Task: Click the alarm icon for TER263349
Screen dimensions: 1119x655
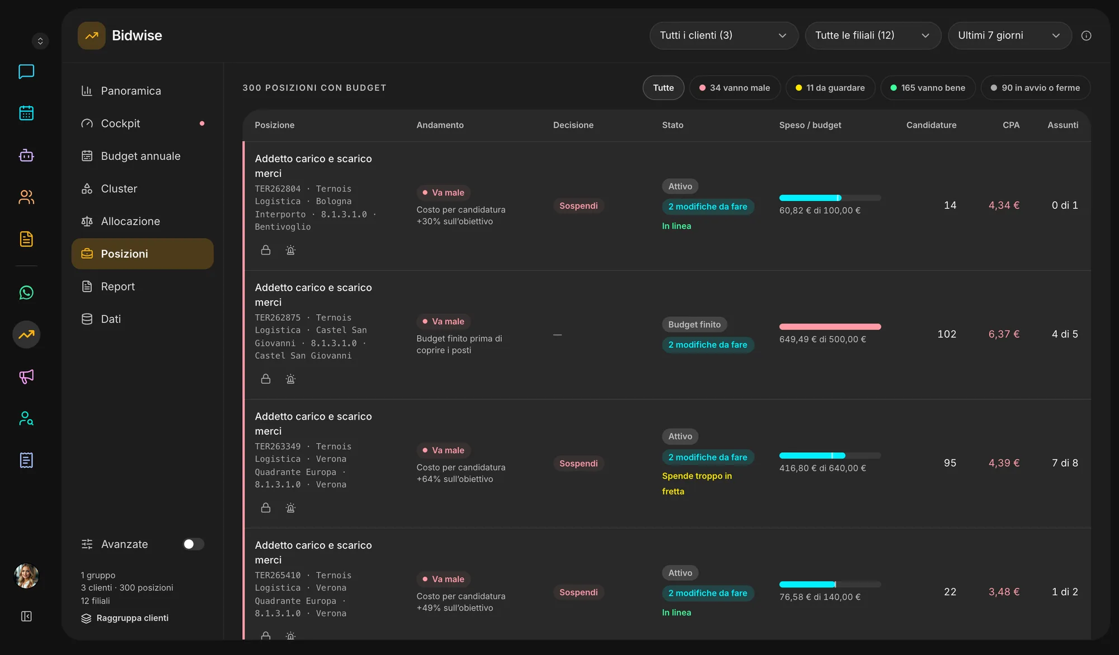Action: pos(290,507)
